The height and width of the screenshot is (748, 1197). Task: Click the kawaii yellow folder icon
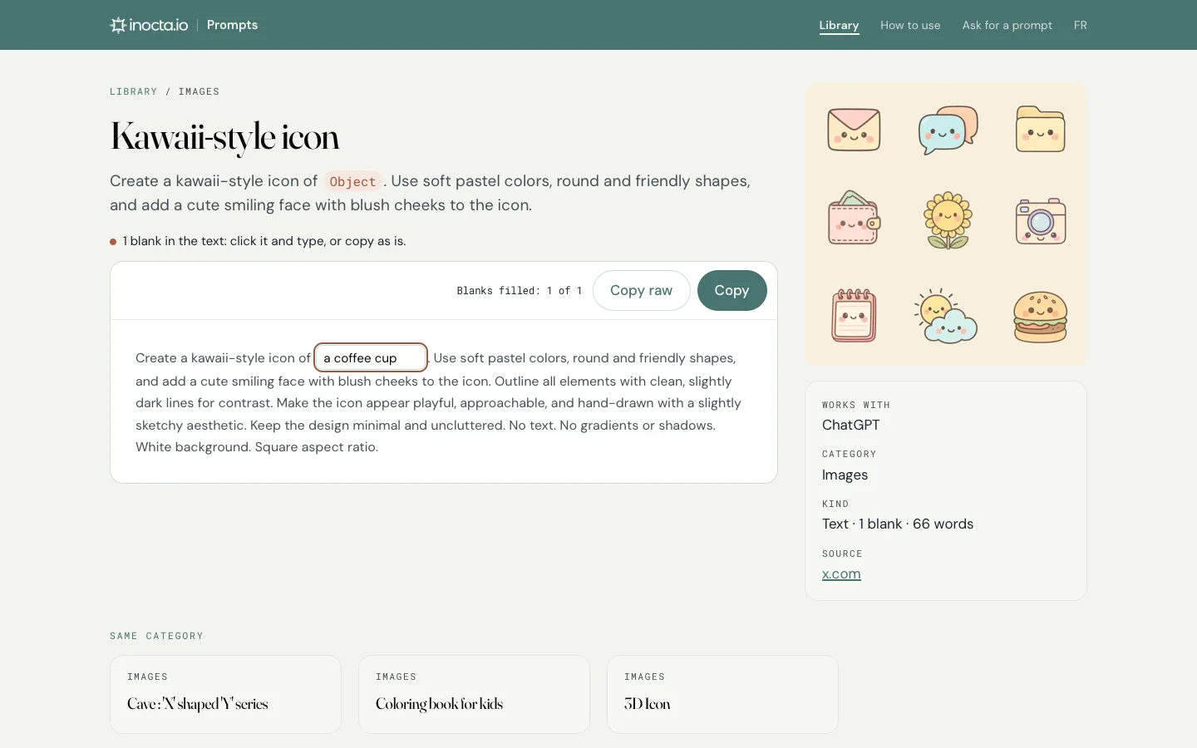[x=1040, y=129]
